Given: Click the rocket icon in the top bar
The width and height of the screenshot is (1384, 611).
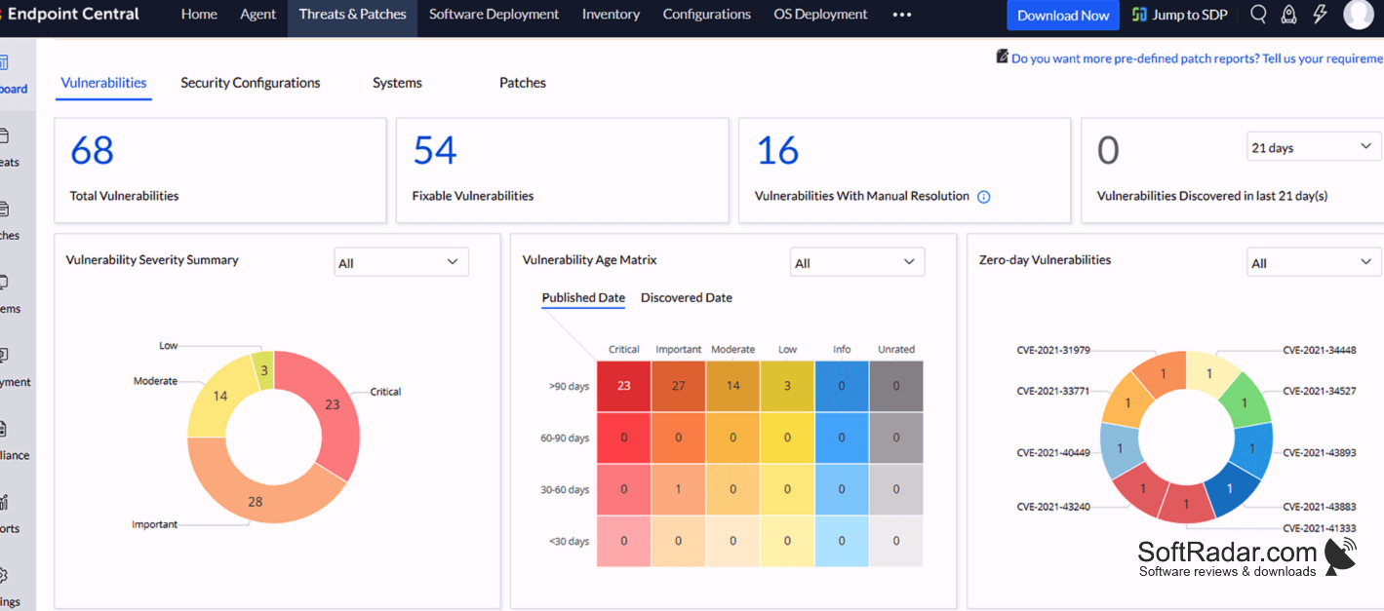Looking at the screenshot, I should pyautogui.click(x=1288, y=15).
